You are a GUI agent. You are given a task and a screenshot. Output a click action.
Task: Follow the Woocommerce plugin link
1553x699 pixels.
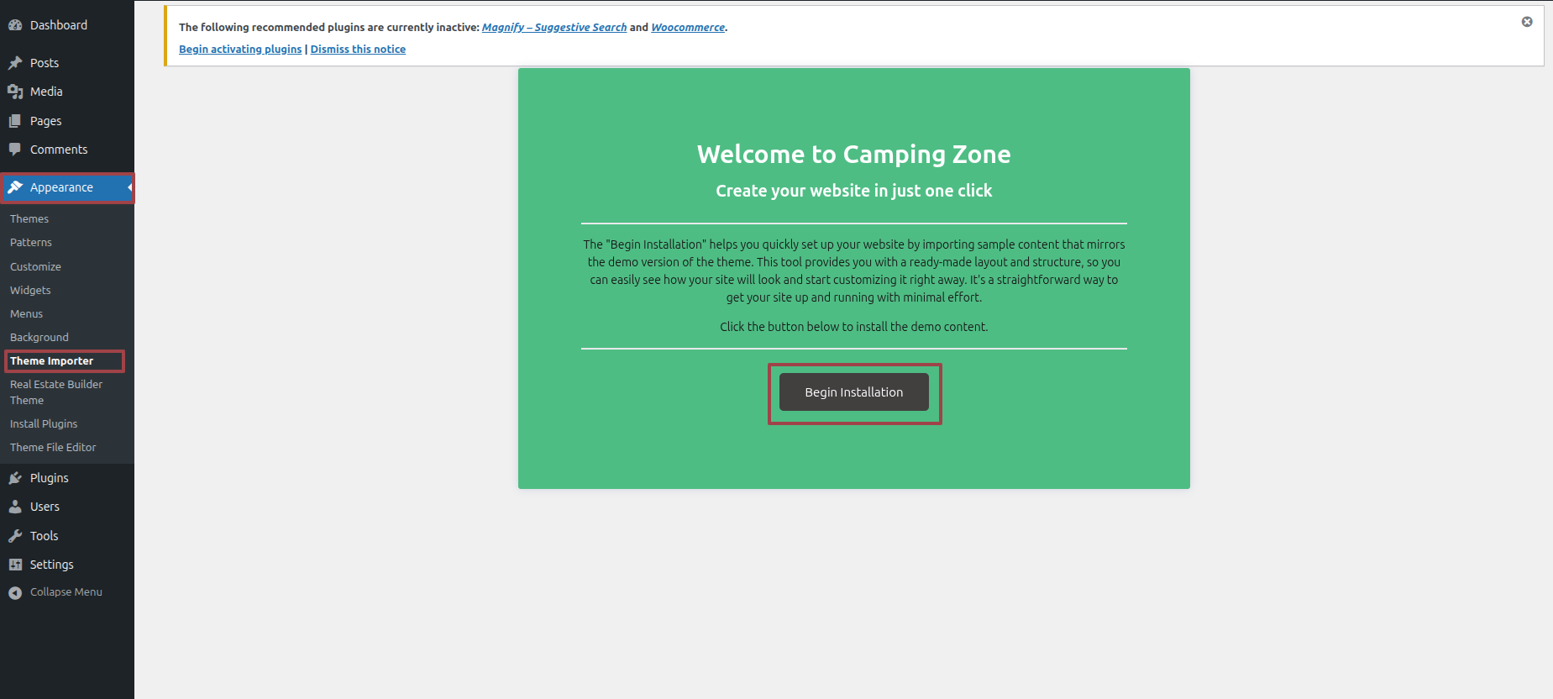687,28
